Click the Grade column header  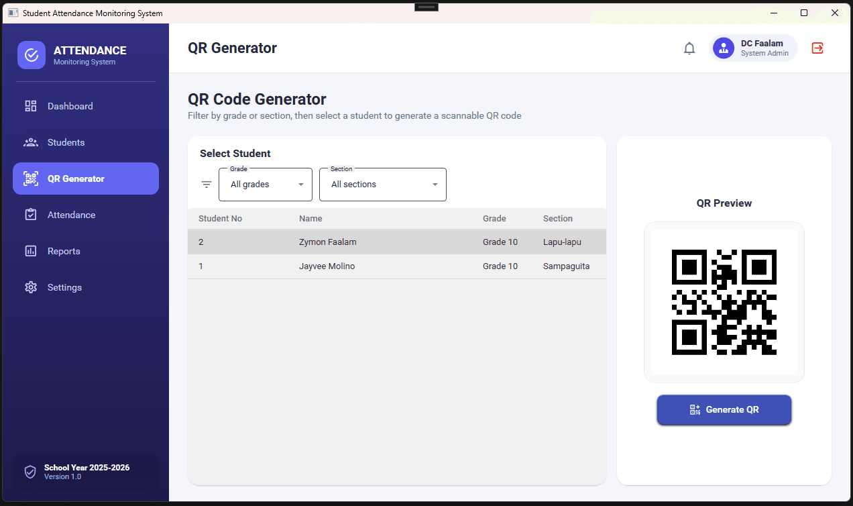click(x=494, y=219)
